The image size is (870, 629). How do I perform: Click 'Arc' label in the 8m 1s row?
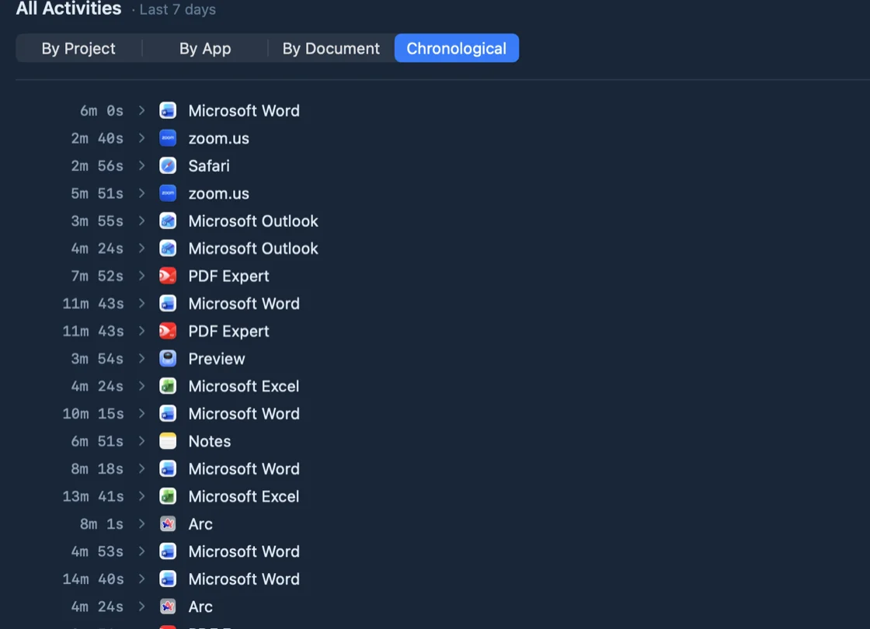[200, 524]
